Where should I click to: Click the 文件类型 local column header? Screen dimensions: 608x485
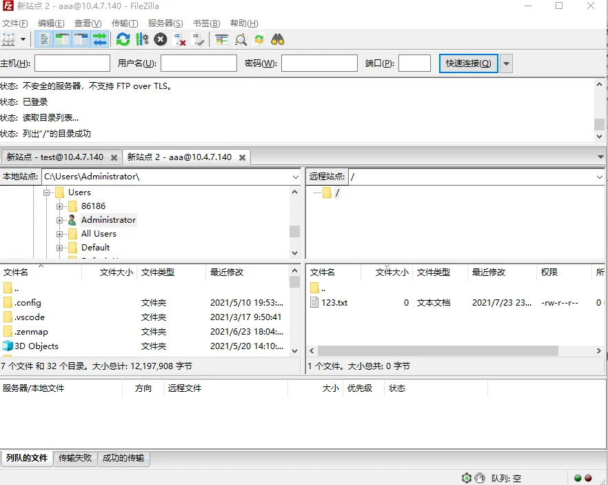coord(171,273)
